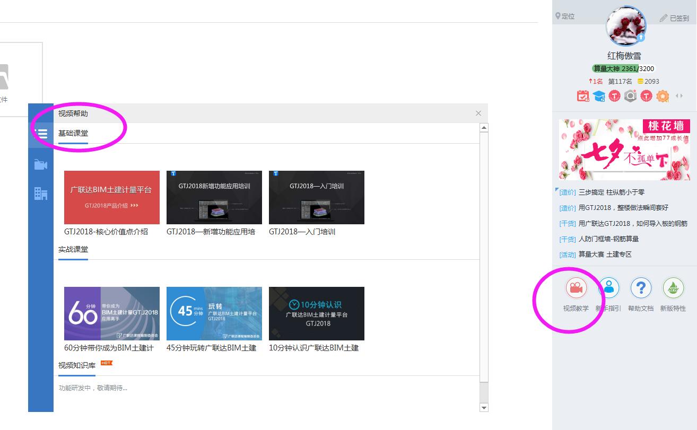Open the 新手指引 beginner guide icon
This screenshot has height=430, width=697.
click(608, 288)
